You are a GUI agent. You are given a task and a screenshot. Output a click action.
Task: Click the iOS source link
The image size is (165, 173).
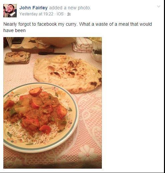[60, 14]
